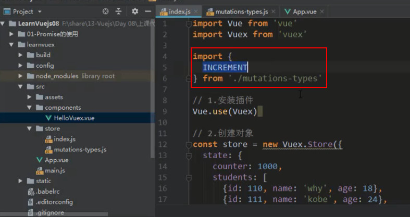
Task: Open index.js under the store folder
Action: click(x=65, y=139)
